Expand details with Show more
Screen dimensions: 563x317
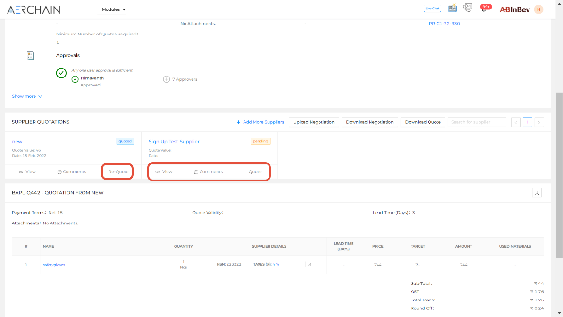[27, 96]
